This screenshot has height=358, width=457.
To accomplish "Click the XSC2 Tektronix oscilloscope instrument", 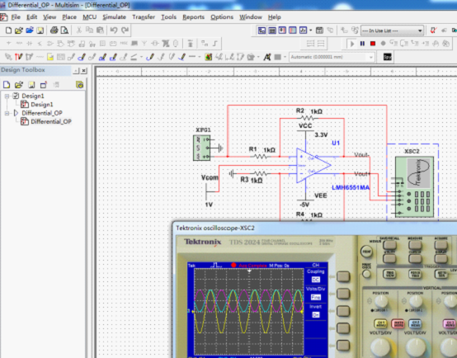I will (414, 186).
